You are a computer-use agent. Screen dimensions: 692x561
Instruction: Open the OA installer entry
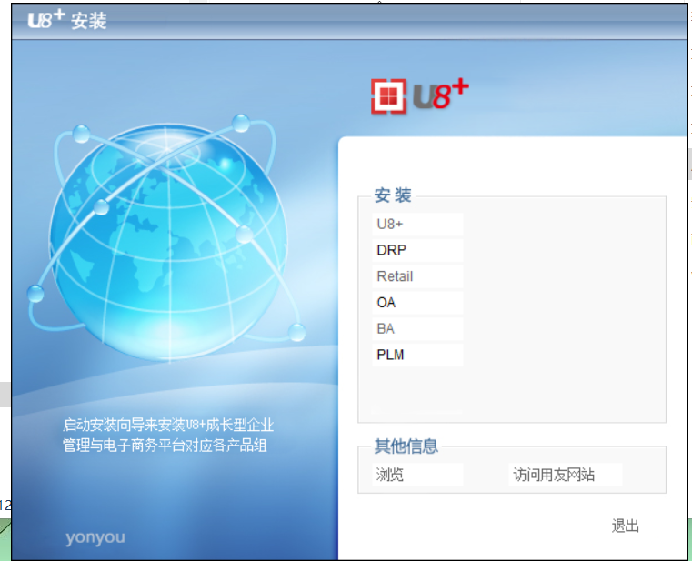(417, 303)
